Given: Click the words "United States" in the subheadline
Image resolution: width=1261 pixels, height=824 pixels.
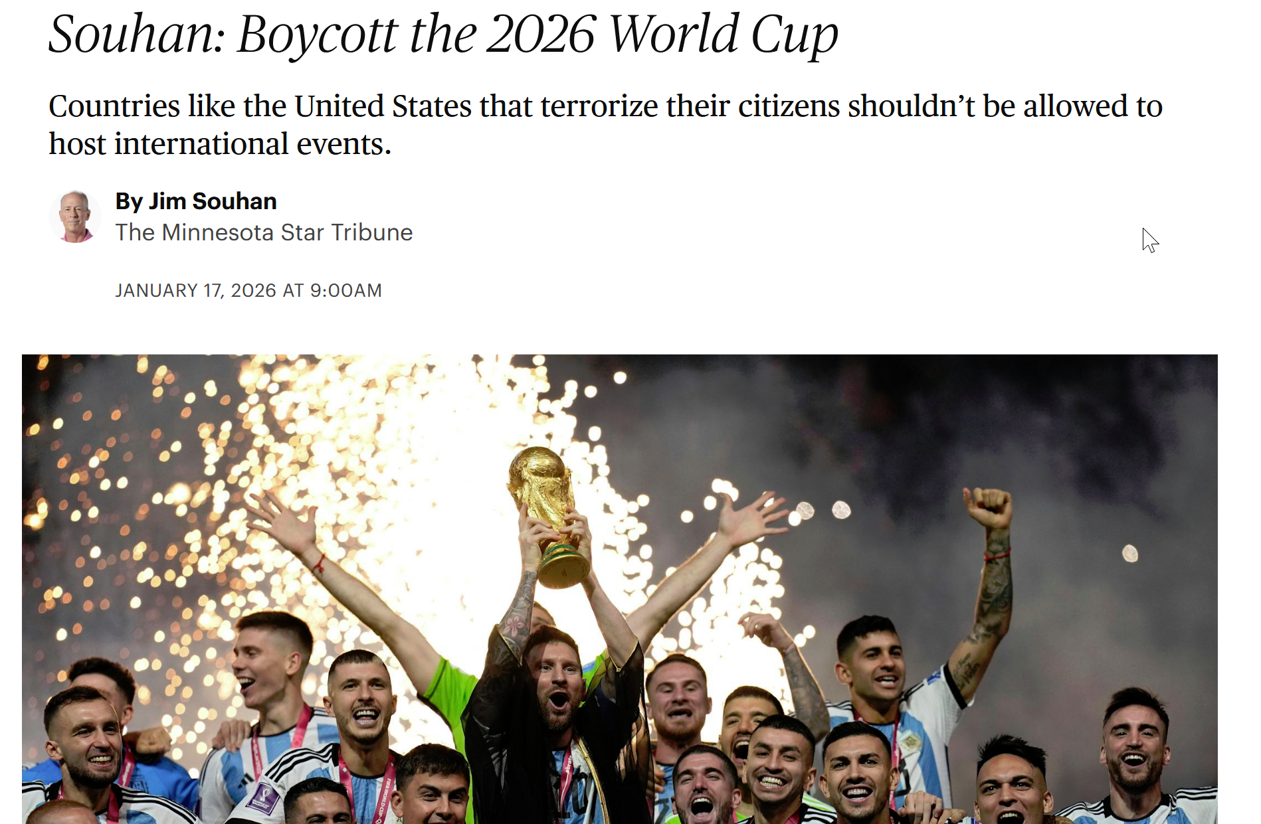Looking at the screenshot, I should [x=382, y=106].
